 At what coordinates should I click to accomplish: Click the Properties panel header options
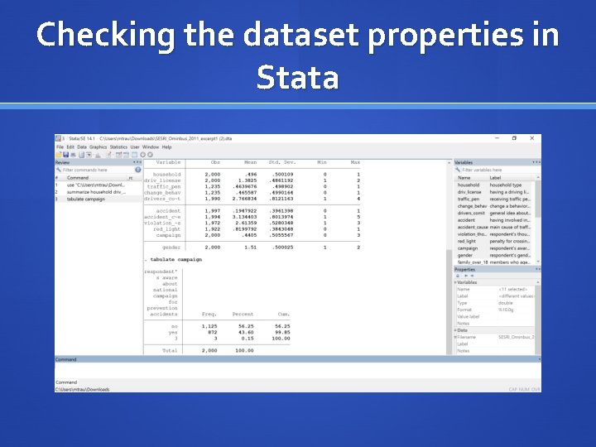pyautogui.click(x=538, y=269)
